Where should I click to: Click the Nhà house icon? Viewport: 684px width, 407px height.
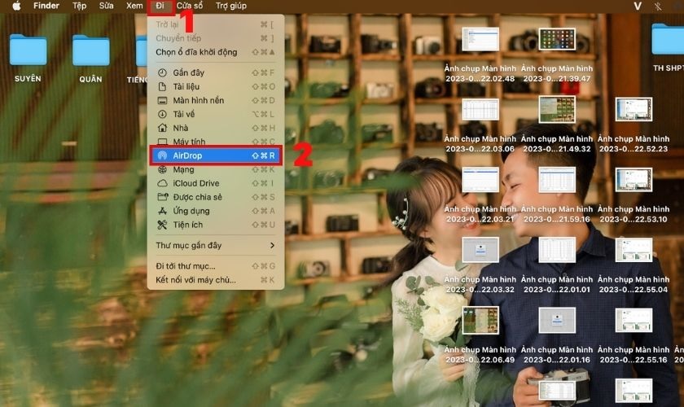(x=162, y=128)
